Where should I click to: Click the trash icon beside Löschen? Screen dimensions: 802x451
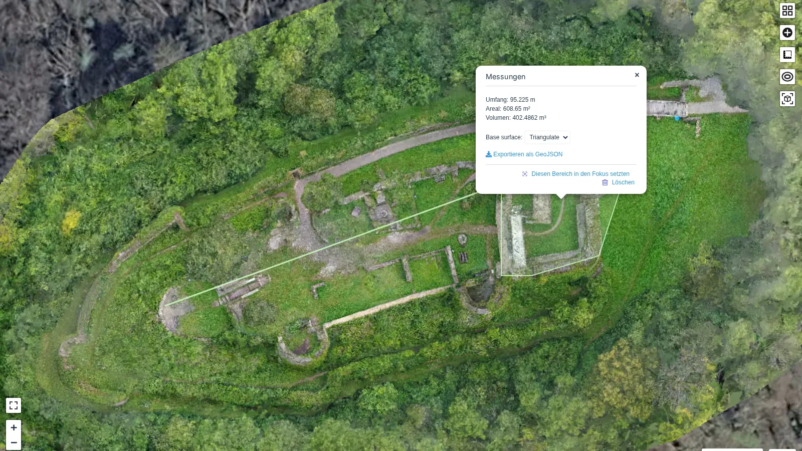pyautogui.click(x=605, y=182)
